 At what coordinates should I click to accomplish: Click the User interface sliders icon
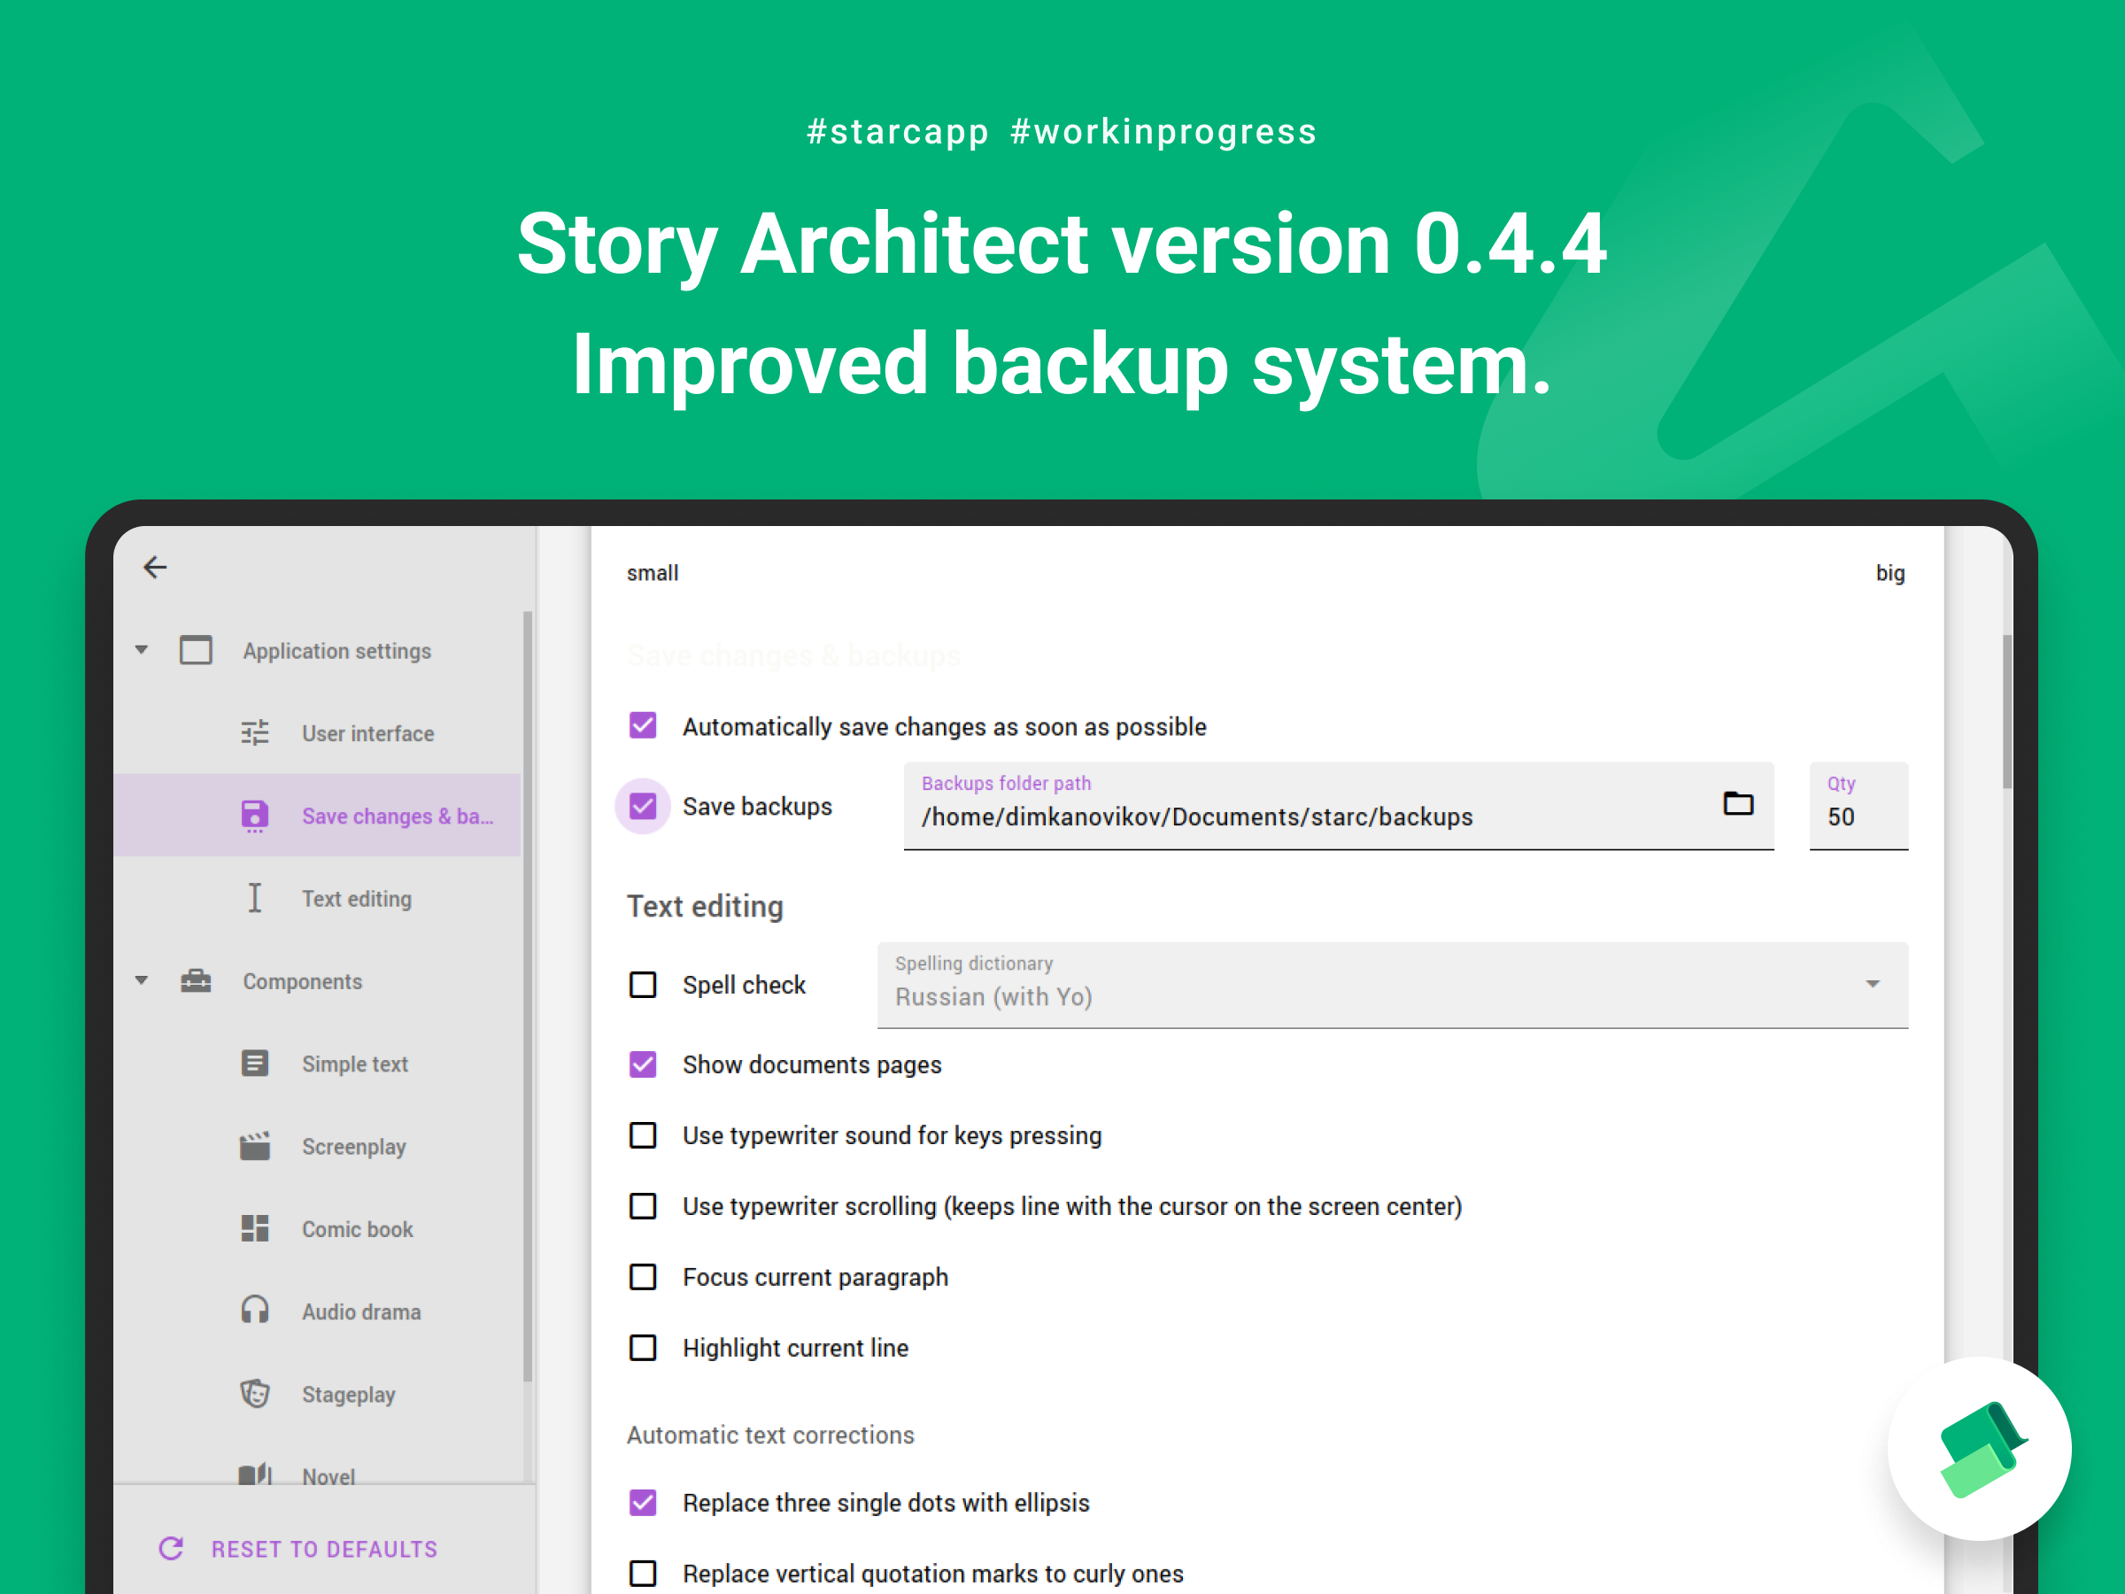click(255, 733)
